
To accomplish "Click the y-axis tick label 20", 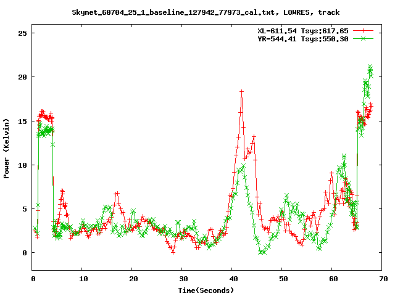I will tap(22, 77).
